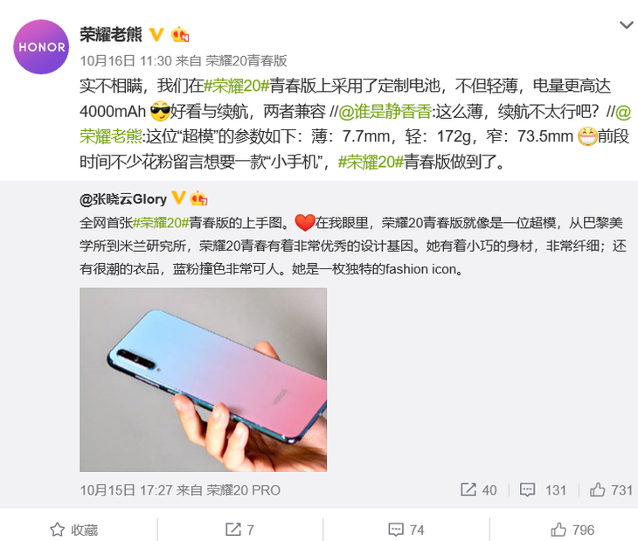
Task: Repost this post using share icon 7
Action: click(x=239, y=530)
